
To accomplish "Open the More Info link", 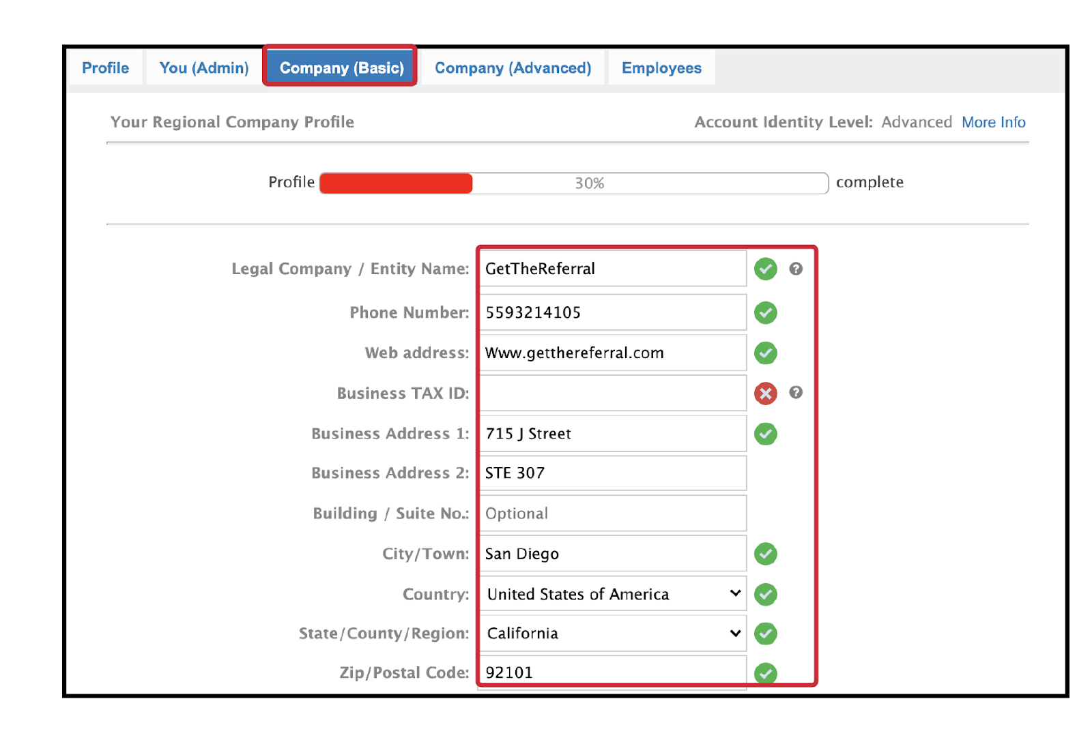I will click(994, 122).
